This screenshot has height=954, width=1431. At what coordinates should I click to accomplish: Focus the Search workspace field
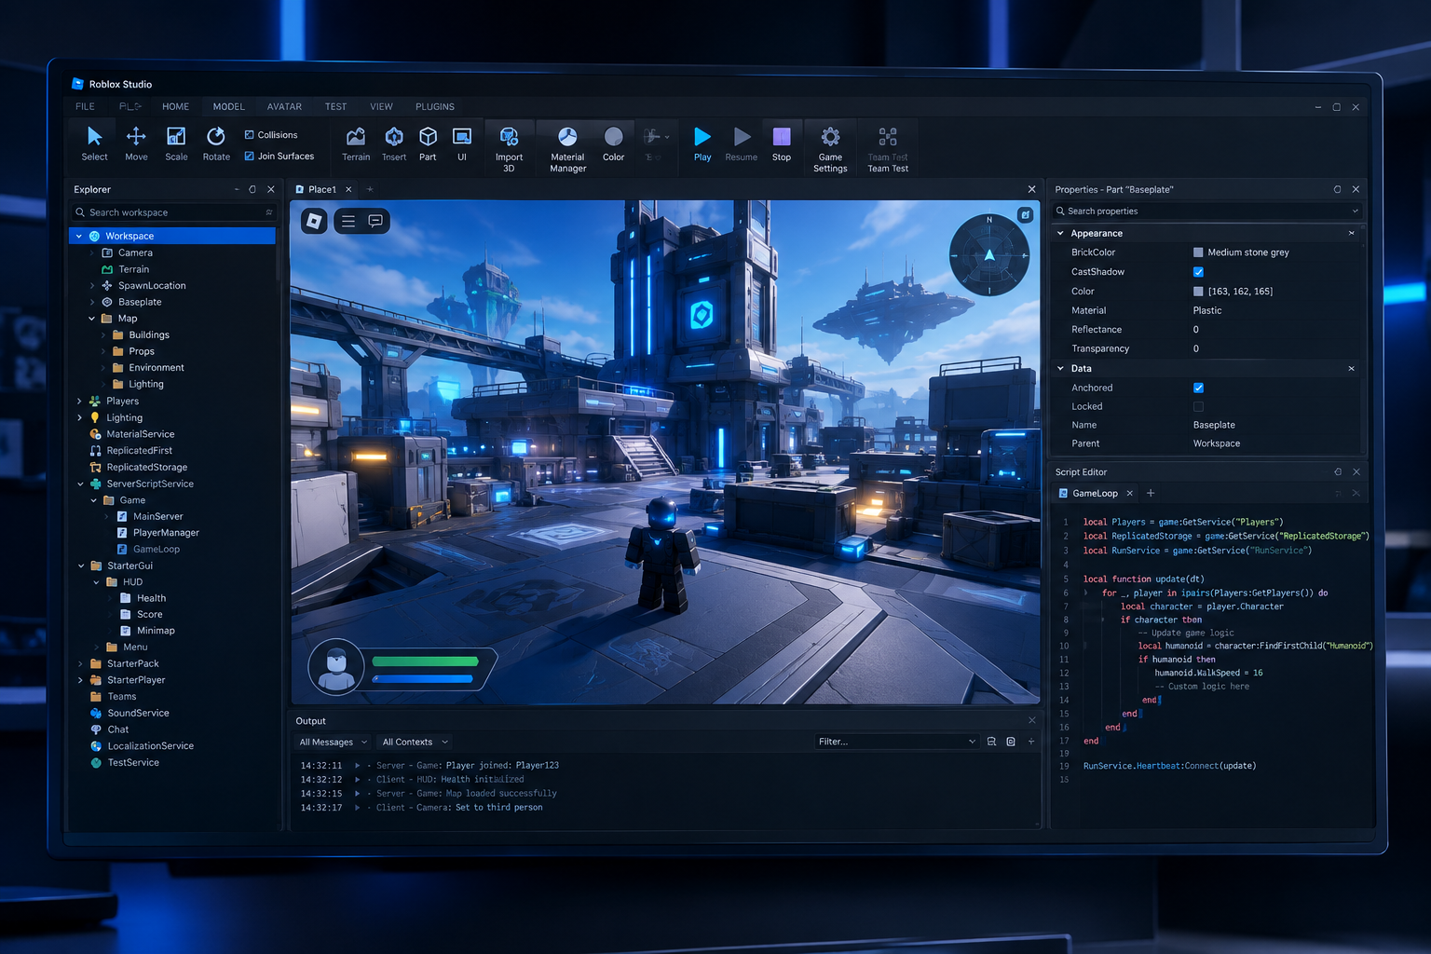pos(173,212)
